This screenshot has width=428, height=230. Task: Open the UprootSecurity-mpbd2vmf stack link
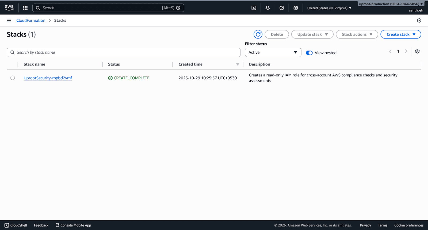pyautogui.click(x=48, y=78)
